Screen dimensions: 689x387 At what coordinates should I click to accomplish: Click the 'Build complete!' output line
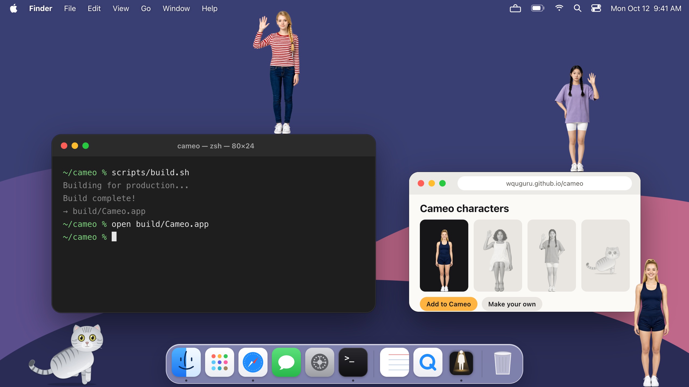[x=99, y=198]
